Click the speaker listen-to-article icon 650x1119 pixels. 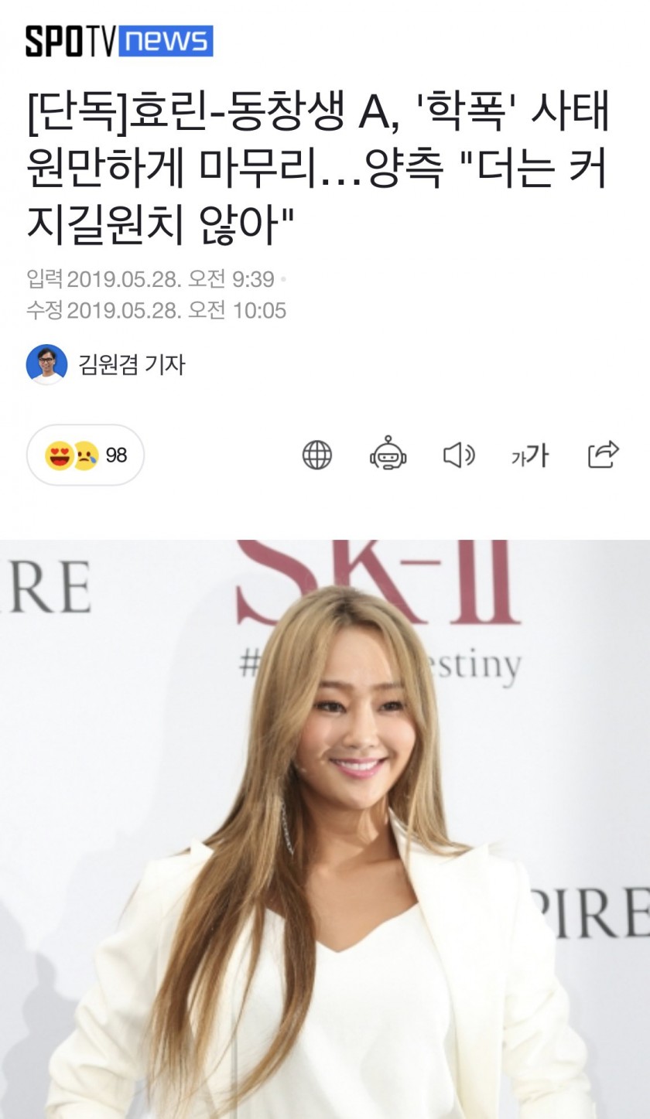(458, 455)
